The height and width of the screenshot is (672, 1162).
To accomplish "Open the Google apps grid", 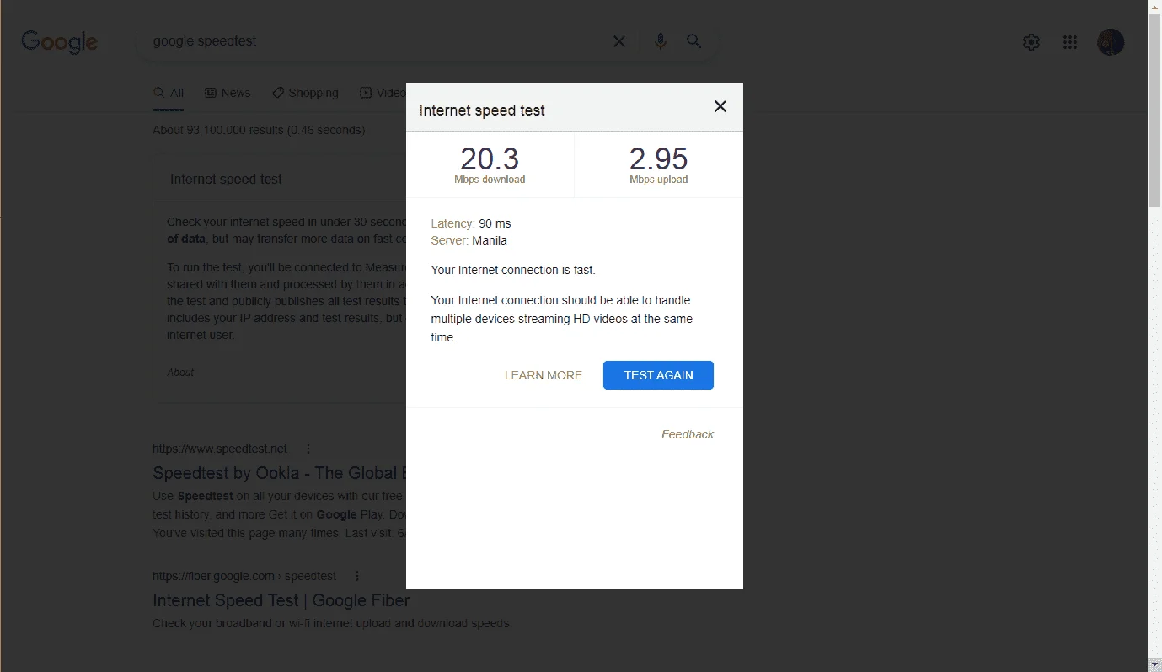I will tap(1070, 42).
